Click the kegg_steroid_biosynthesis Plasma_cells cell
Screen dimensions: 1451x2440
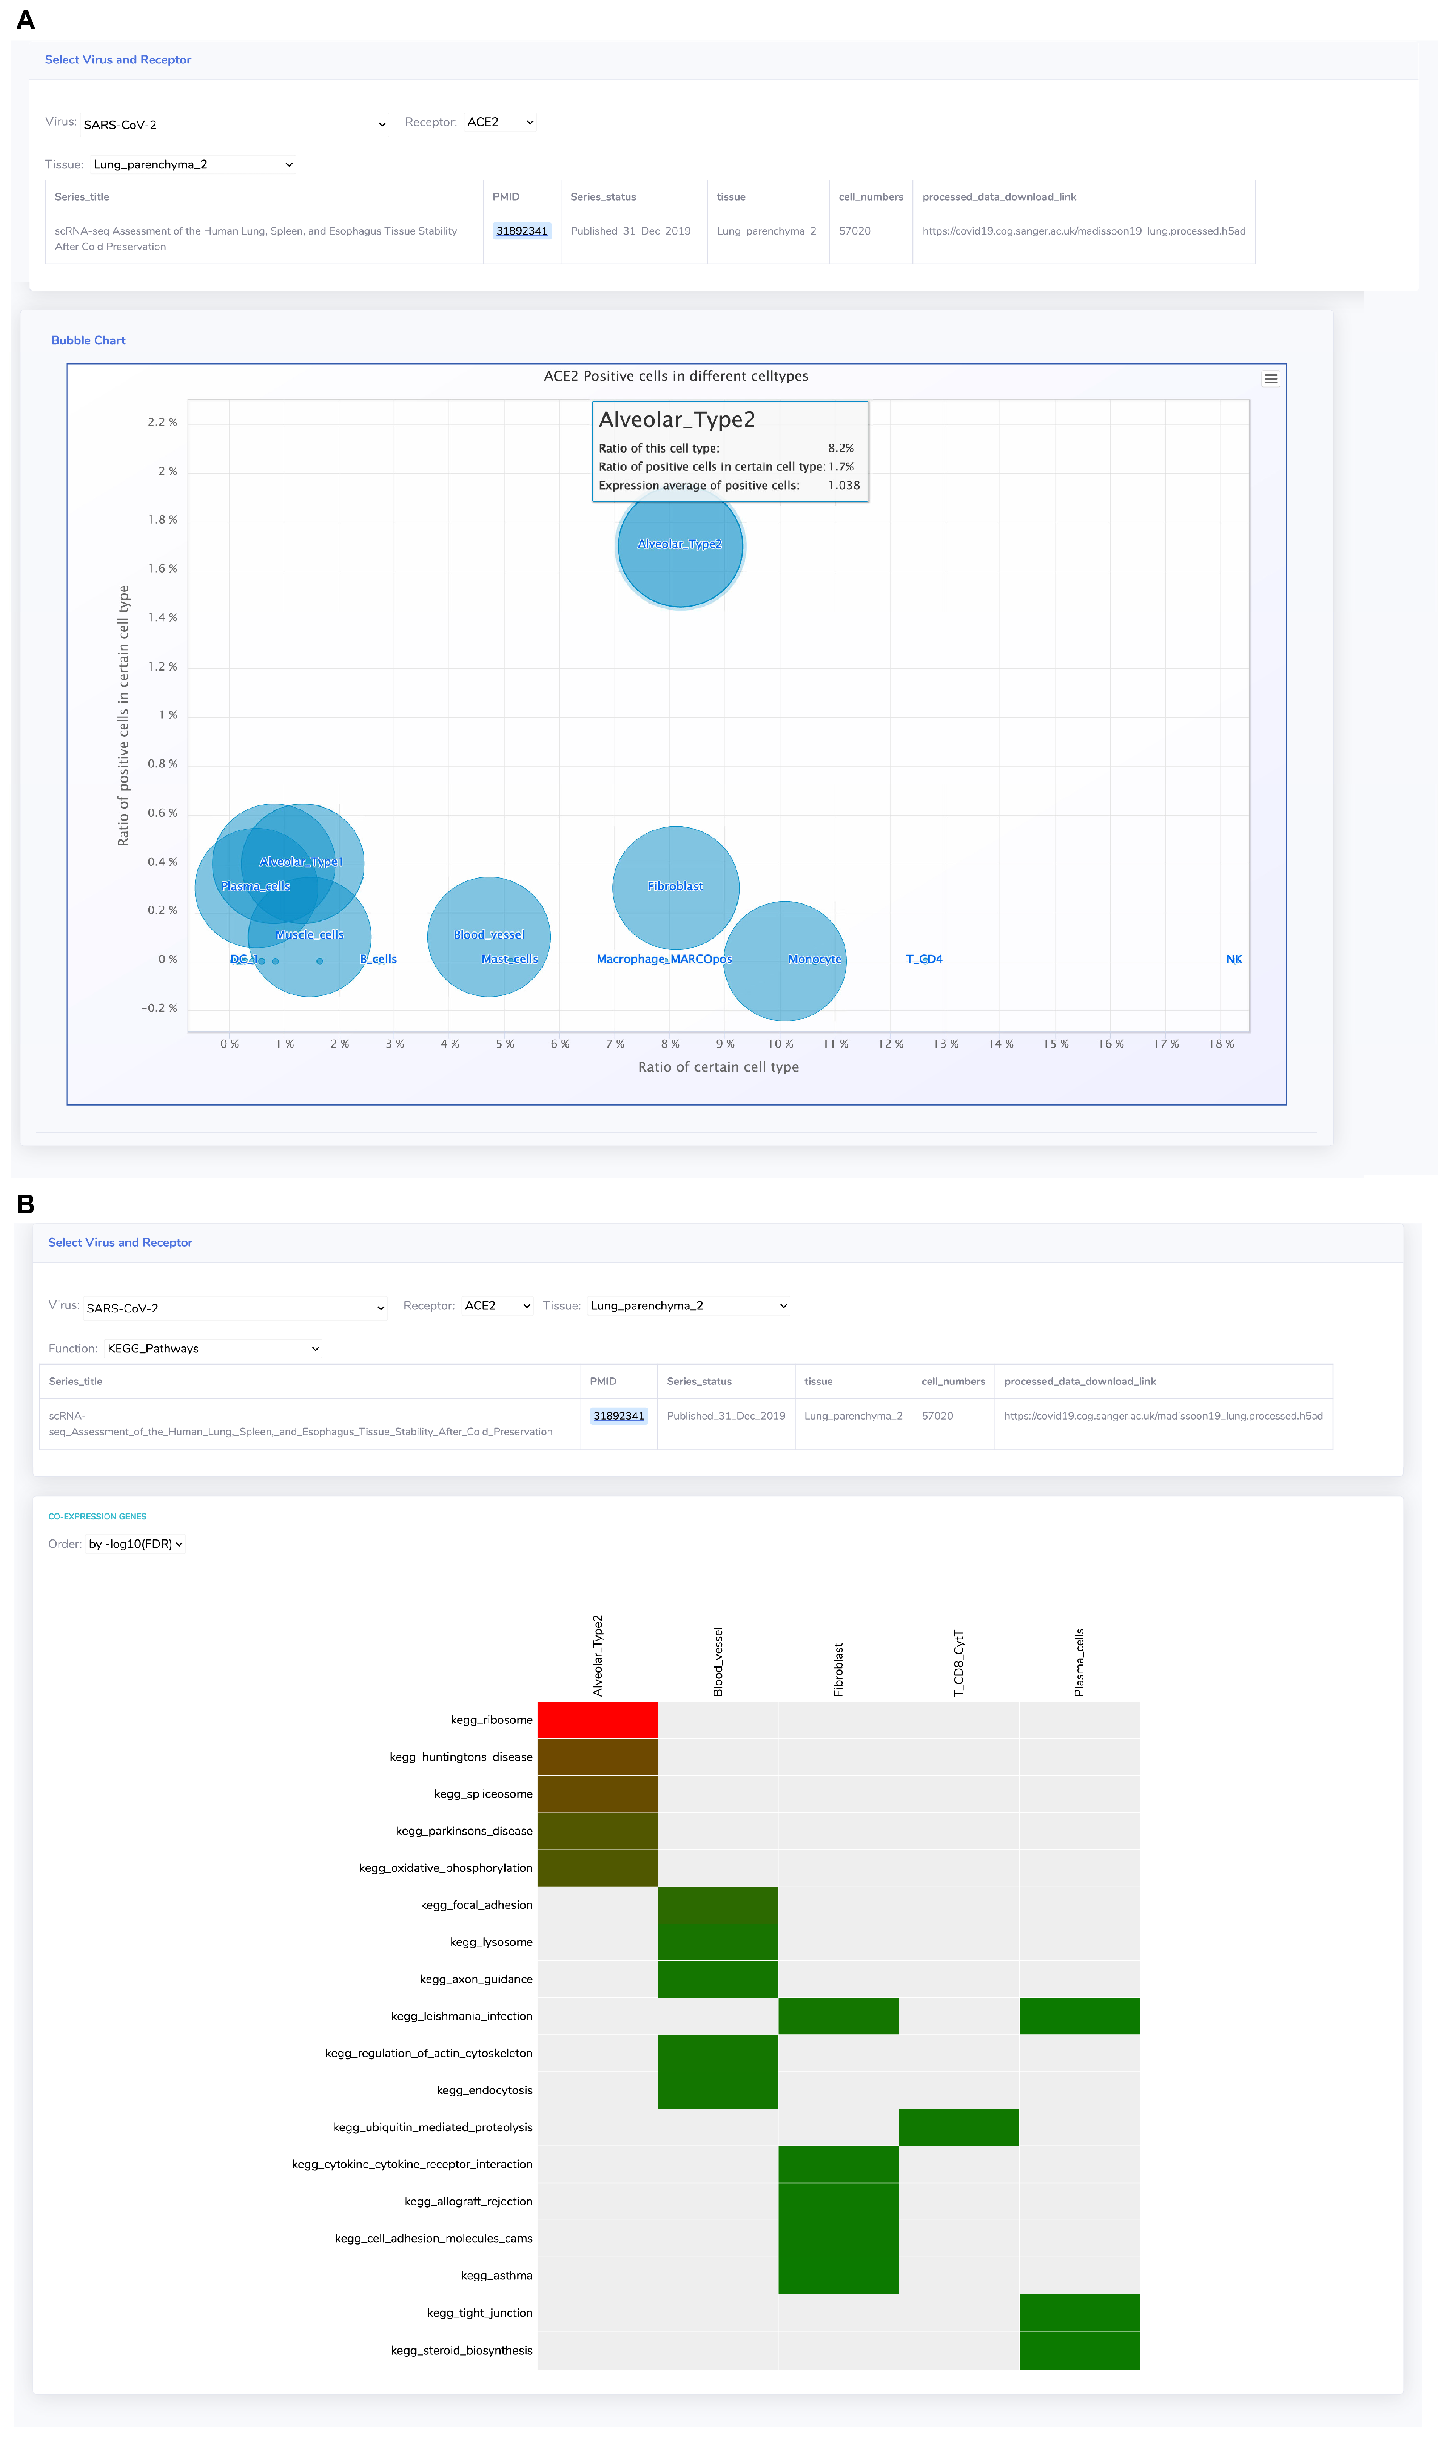point(1079,2350)
